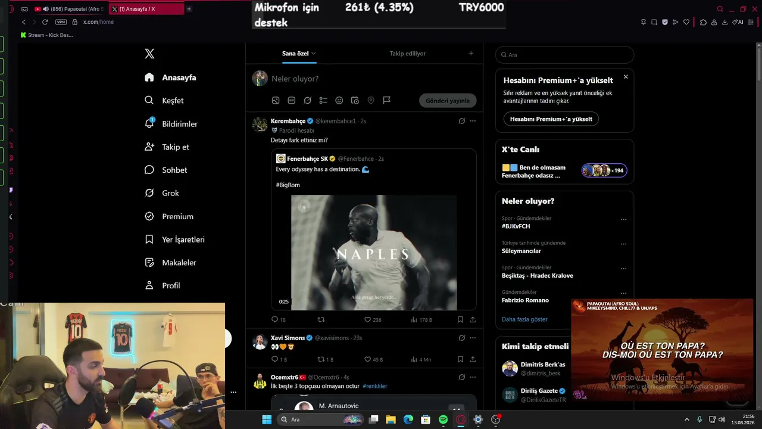Open Spotify from the taskbar
Viewport: 762px width, 429px height.
click(443, 419)
